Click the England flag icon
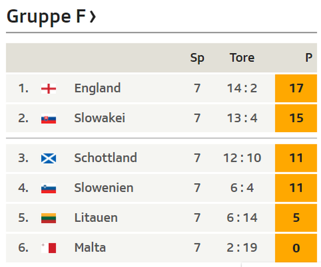 pos(49,89)
